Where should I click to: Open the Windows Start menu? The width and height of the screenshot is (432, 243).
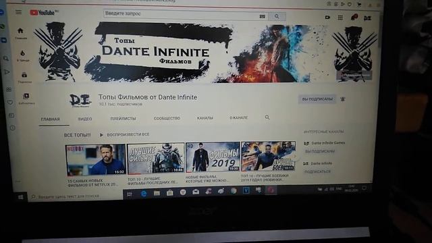[x=21, y=197]
